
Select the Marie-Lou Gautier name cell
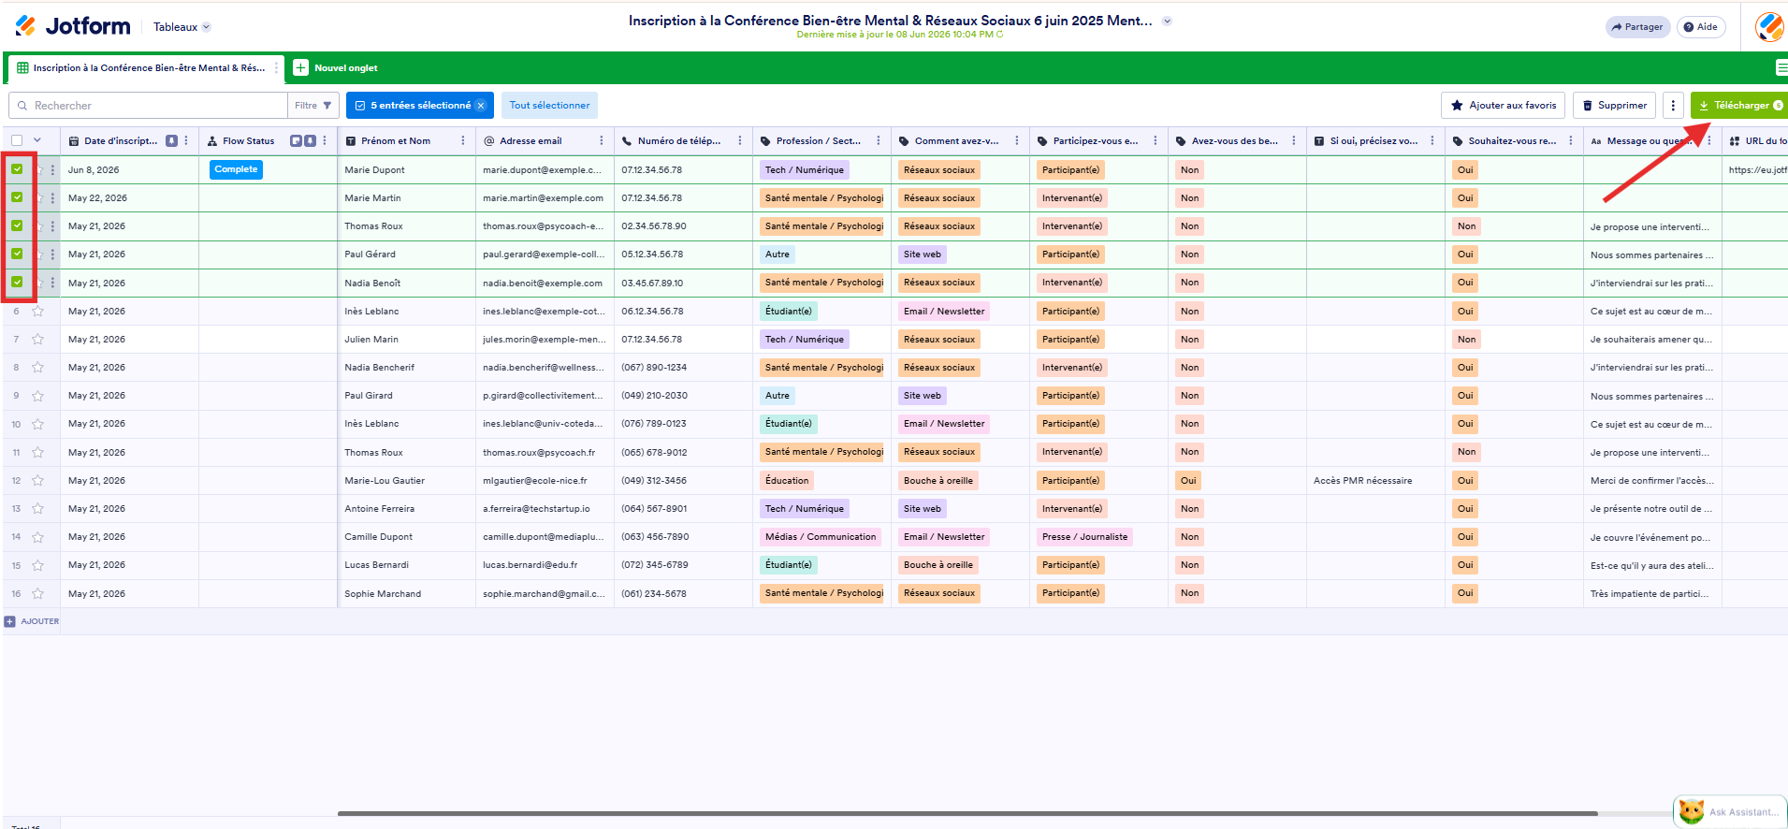(x=406, y=481)
